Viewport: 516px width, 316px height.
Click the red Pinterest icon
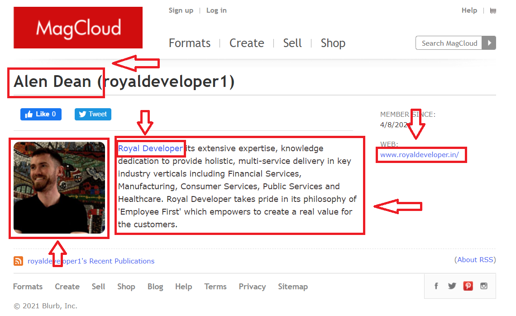tap(468, 286)
